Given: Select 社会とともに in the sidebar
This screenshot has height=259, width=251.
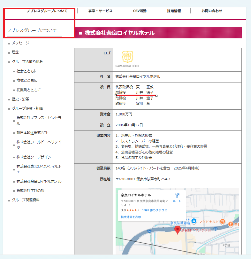Looking at the screenshot, I should (x=27, y=71).
